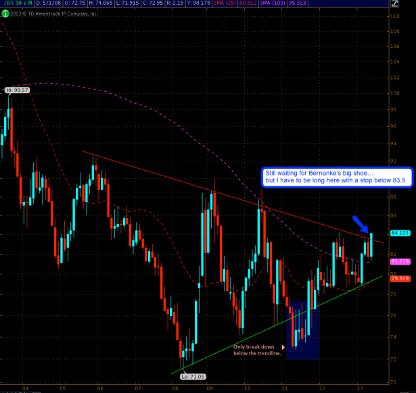
Task: Click the 12 year label on time axis
Action: pyautogui.click(x=323, y=388)
